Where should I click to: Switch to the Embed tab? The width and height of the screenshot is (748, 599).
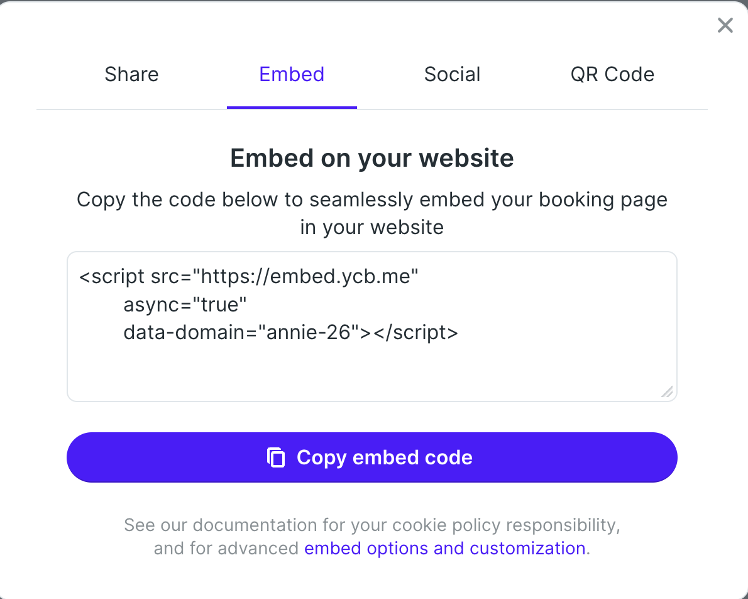(x=291, y=74)
